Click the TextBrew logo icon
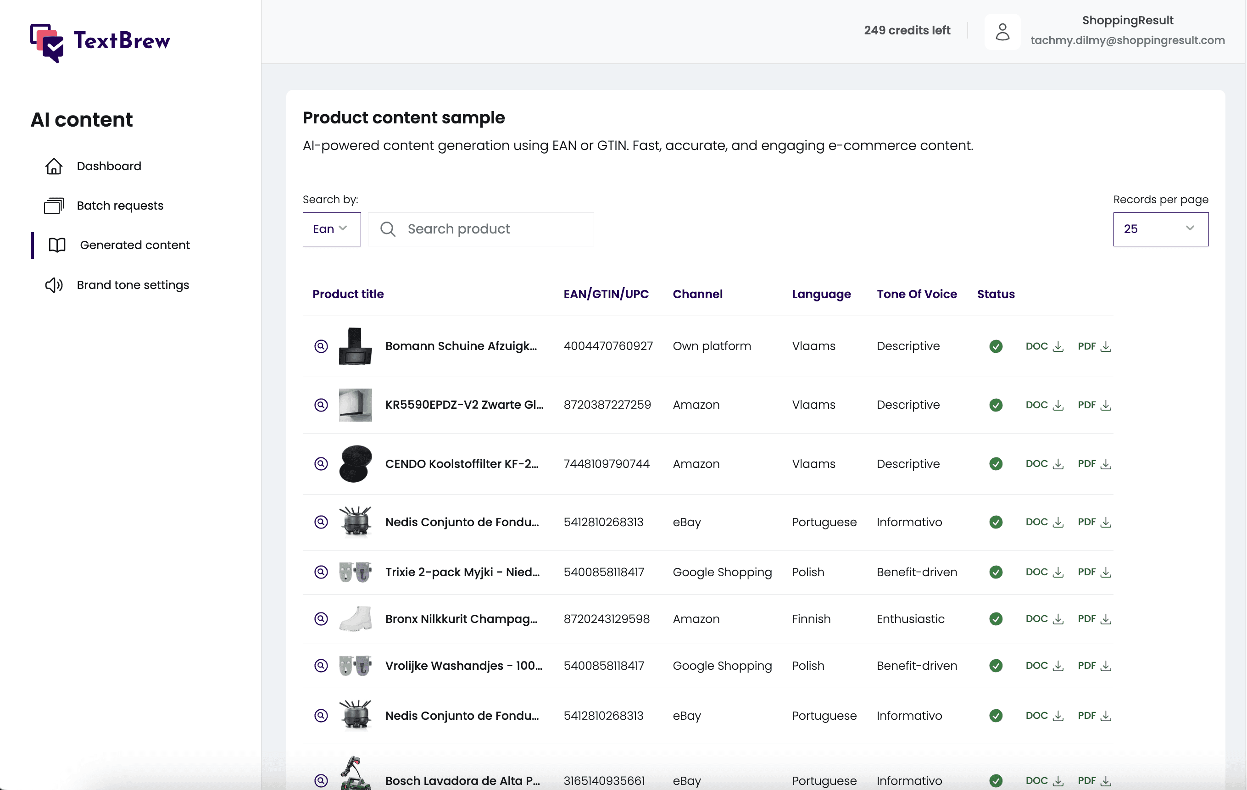The image size is (1247, 790). (x=47, y=43)
